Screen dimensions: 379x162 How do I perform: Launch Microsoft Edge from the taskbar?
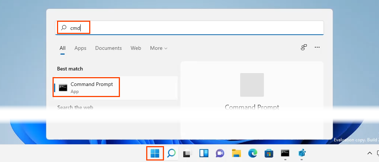coord(252,153)
